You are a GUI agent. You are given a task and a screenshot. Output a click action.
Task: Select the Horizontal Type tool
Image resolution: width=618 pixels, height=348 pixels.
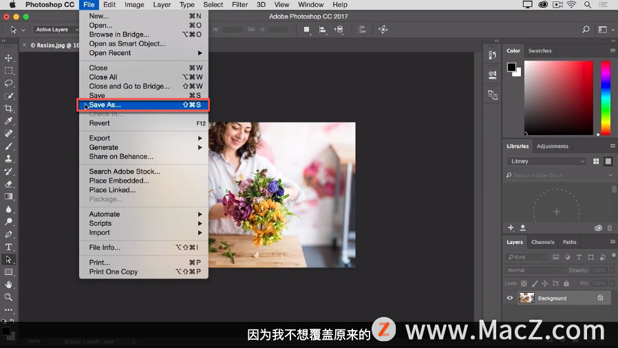[9, 247]
